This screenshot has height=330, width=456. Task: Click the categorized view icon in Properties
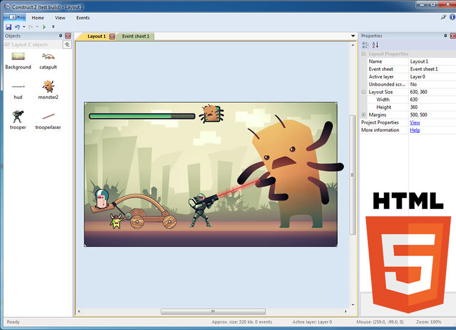[366, 45]
